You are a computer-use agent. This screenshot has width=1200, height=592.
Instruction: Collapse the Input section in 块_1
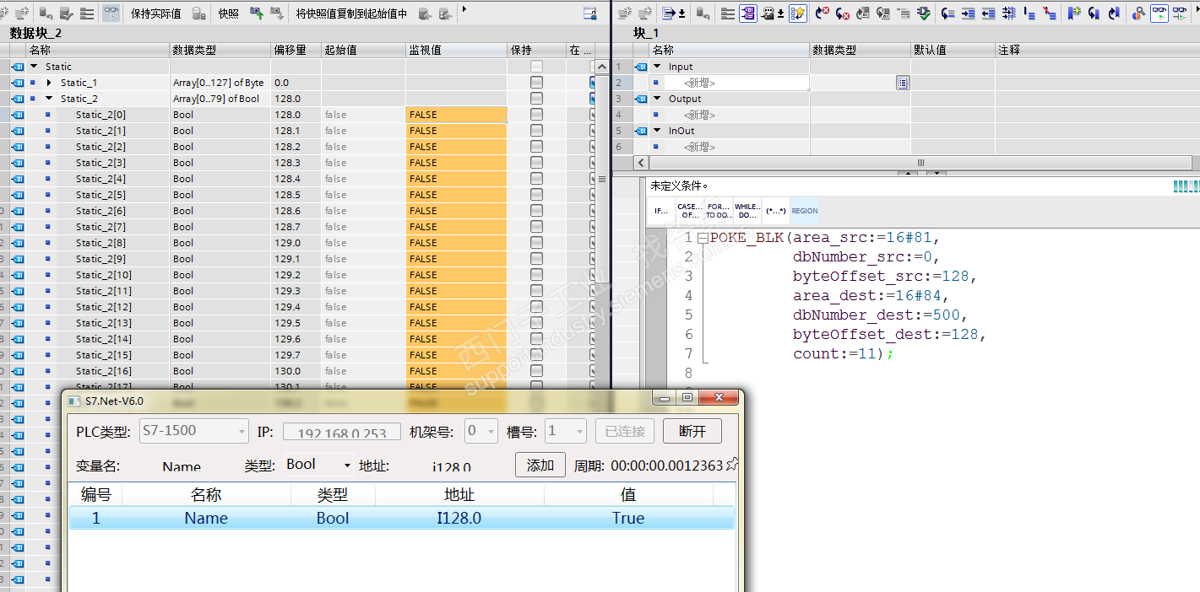(657, 67)
